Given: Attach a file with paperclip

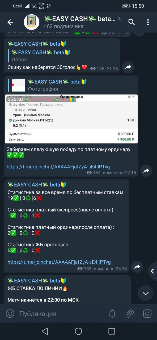Looking at the screenshot, I should tap(130, 314).
